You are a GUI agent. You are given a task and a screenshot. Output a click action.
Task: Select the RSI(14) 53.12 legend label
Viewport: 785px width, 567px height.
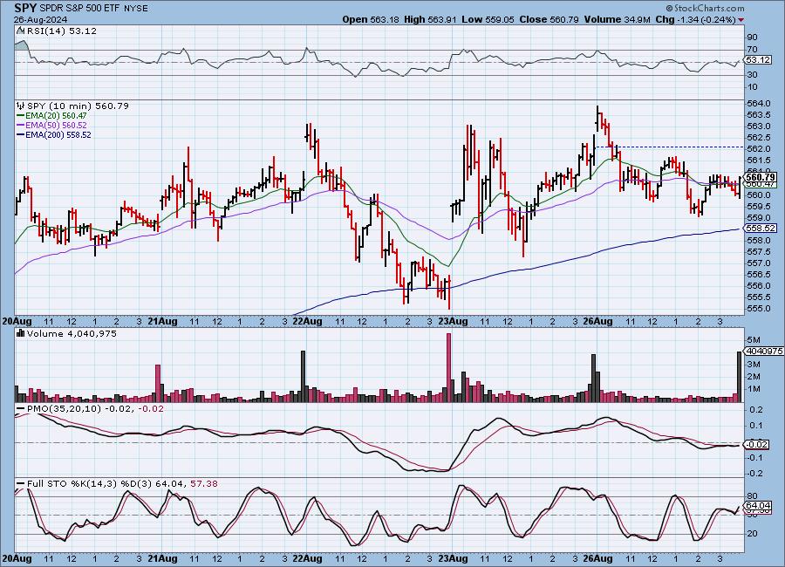click(x=62, y=31)
